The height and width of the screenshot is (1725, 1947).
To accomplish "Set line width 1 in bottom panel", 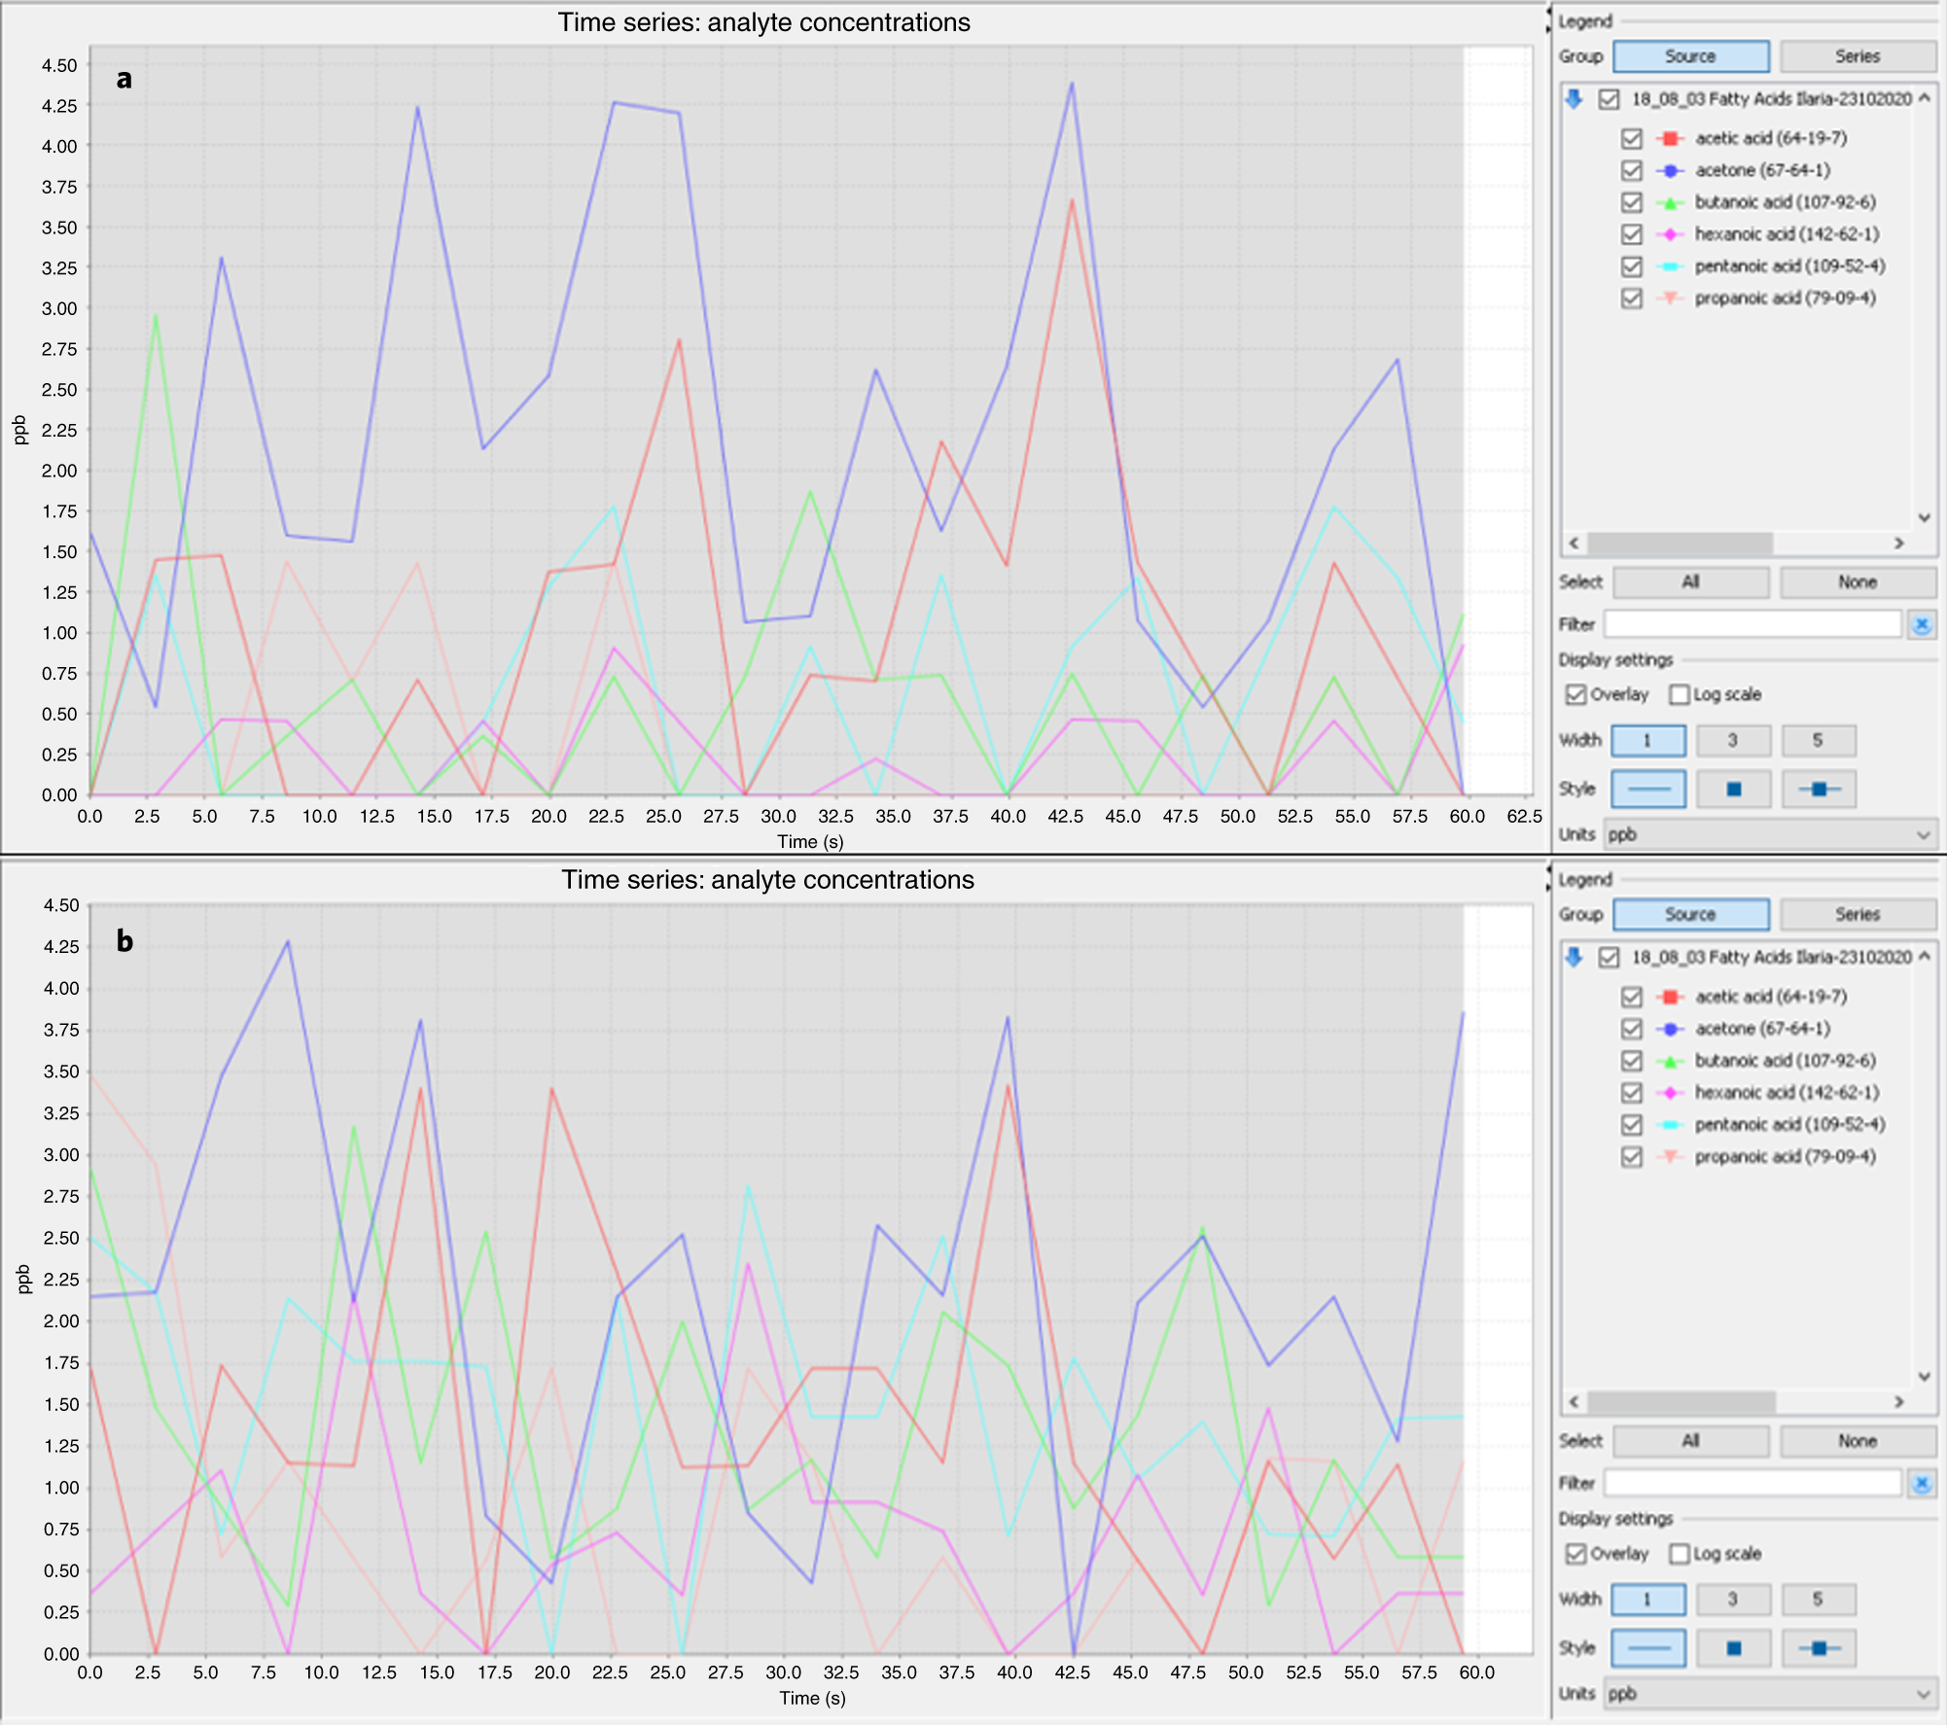I will (x=1648, y=1599).
